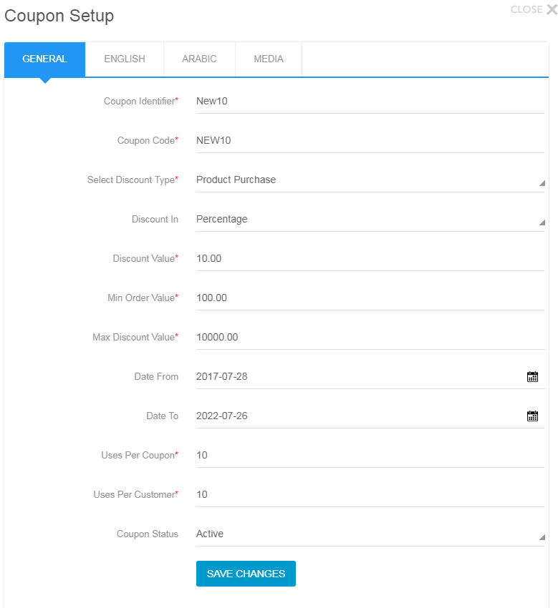
Task: Click the Coupon Status label
Action: [x=148, y=534]
